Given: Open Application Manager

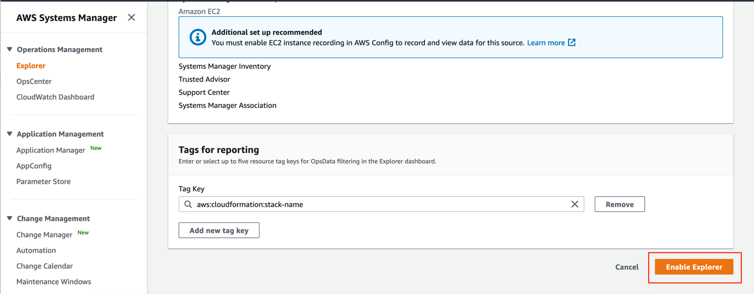Looking at the screenshot, I should [51, 150].
